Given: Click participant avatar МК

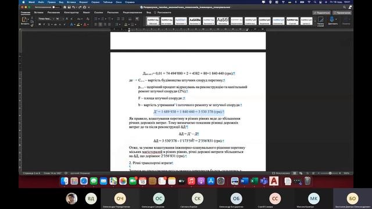Looking at the screenshot, I should point(314,199).
